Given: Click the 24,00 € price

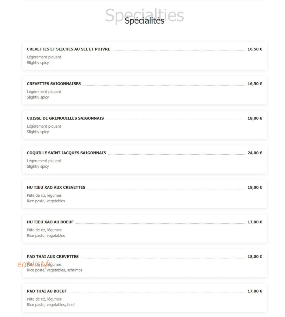Looking at the screenshot, I should click(255, 153).
